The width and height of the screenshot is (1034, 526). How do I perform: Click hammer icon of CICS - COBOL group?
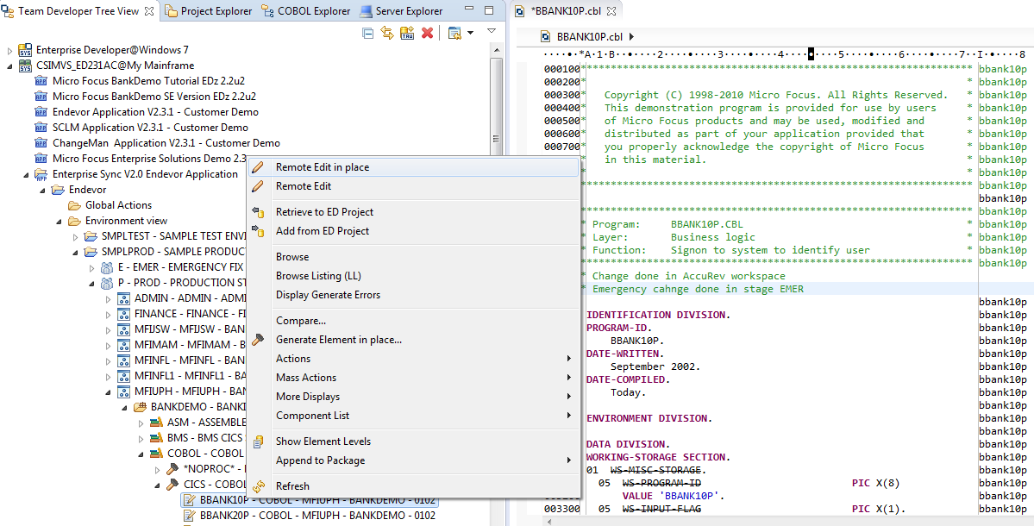click(x=172, y=485)
